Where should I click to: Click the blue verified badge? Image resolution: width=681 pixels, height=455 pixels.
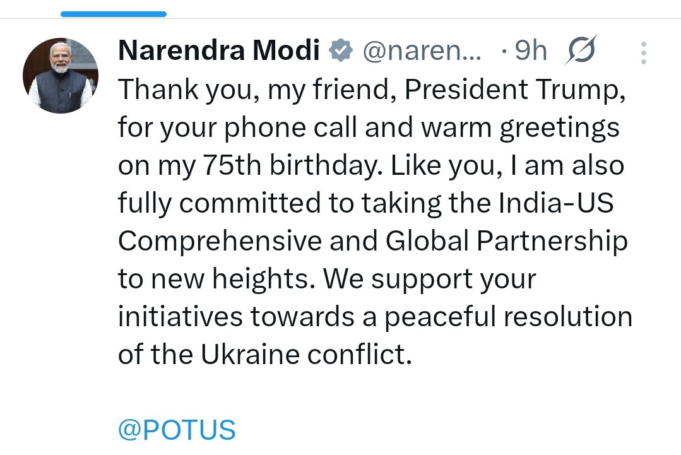click(341, 51)
